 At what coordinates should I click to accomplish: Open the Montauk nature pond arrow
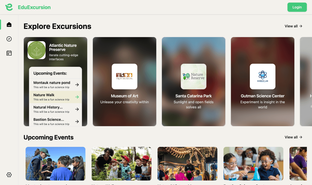tap(77, 85)
